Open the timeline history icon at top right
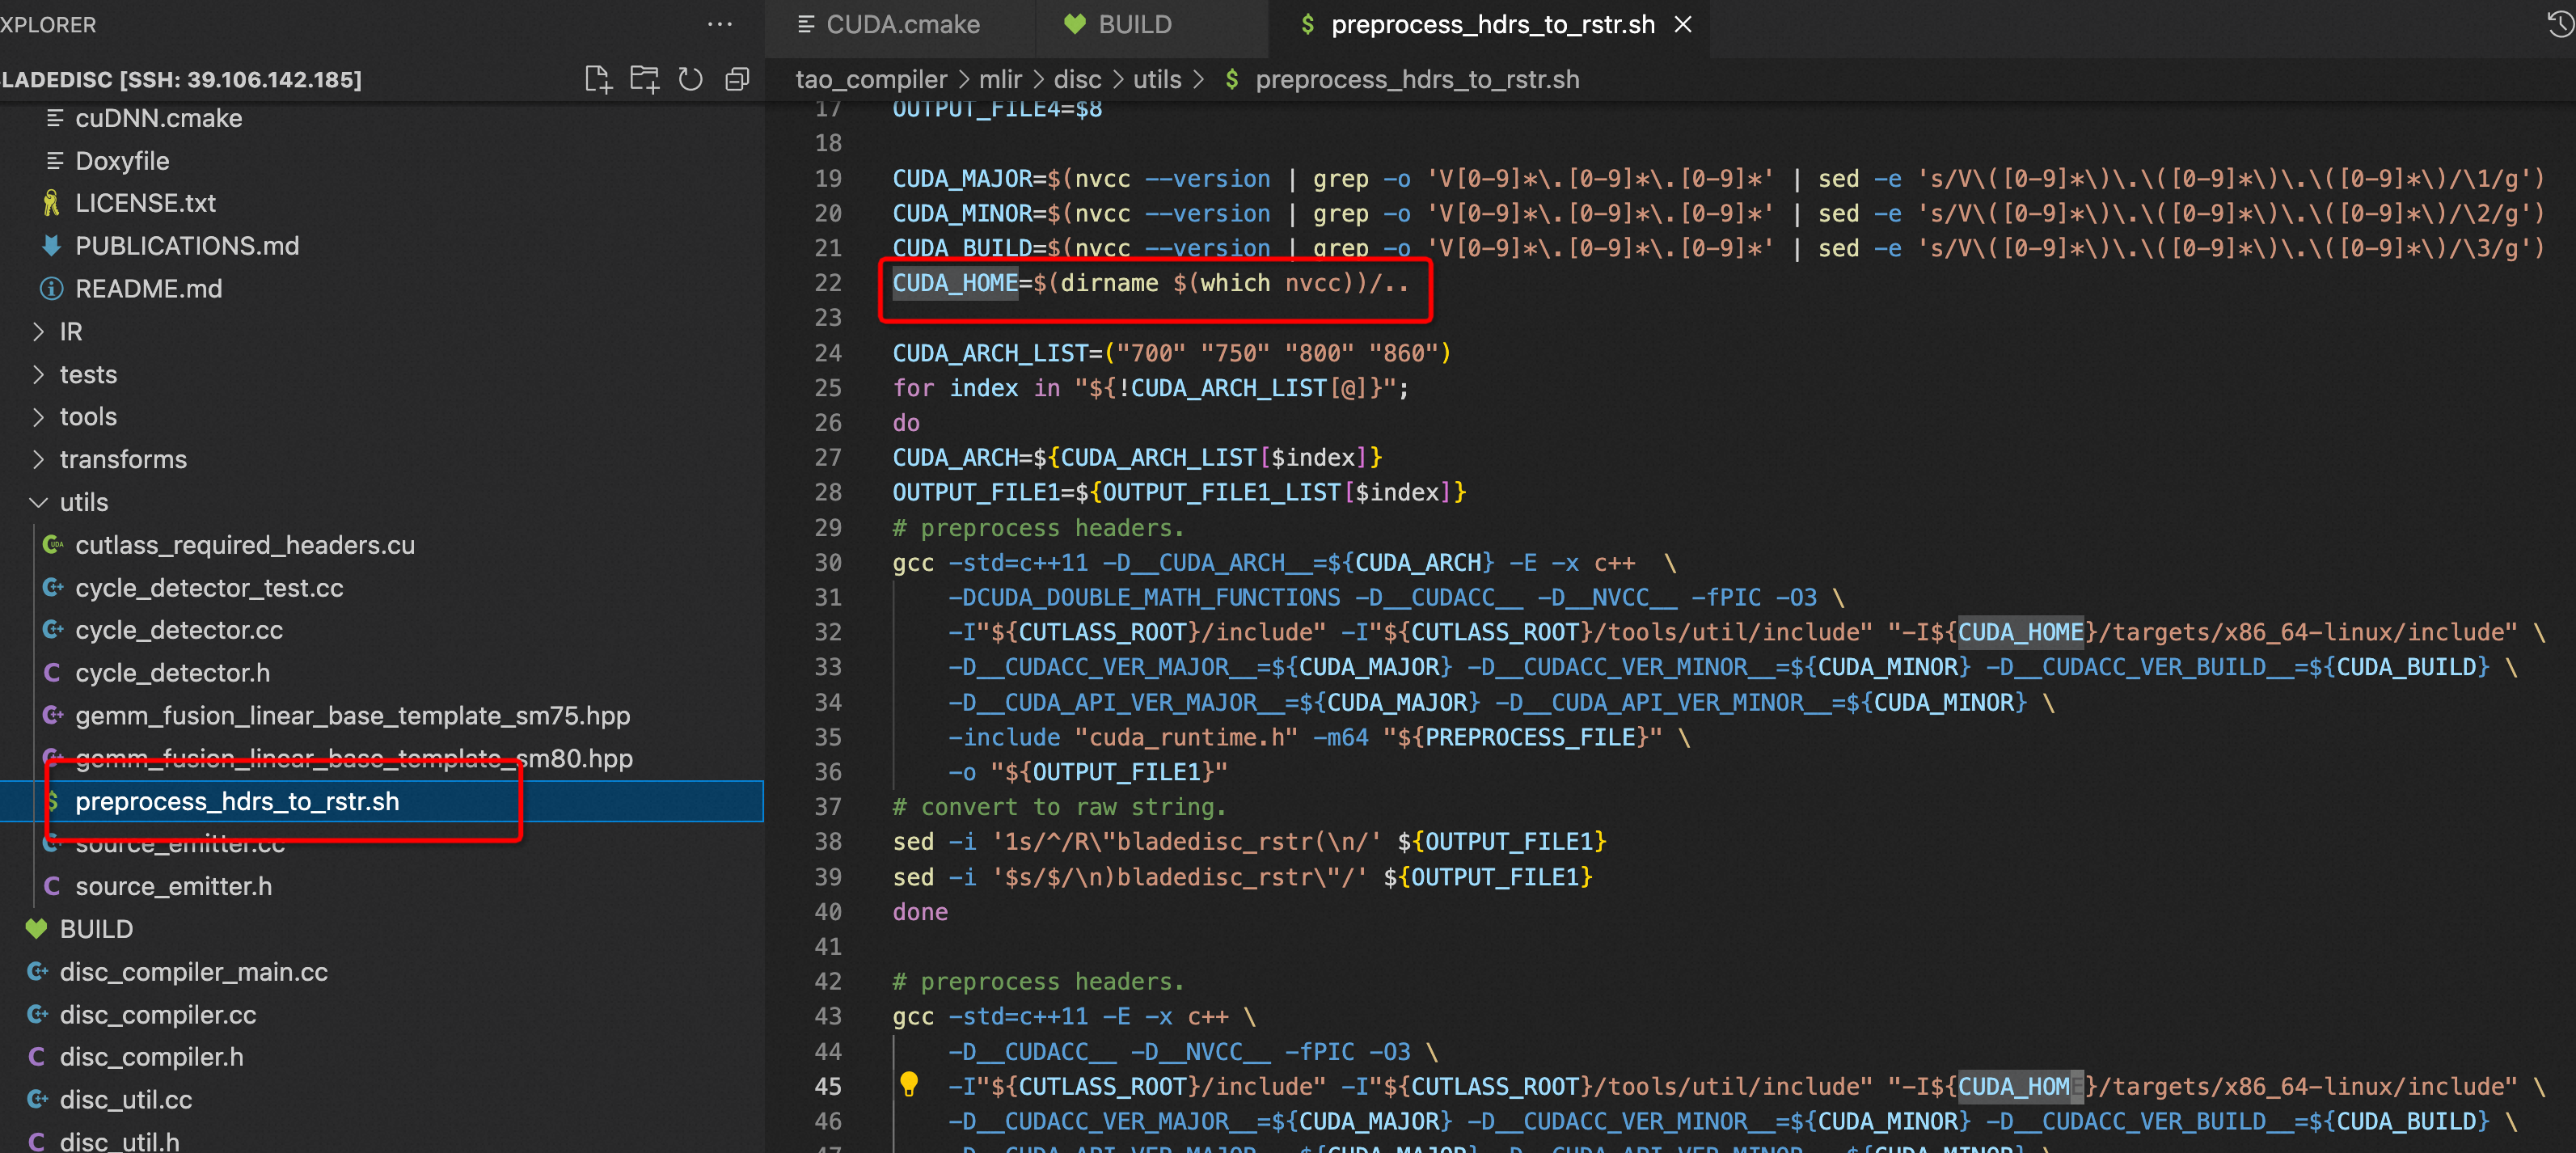Viewport: 2576px width, 1153px height. point(2560,24)
